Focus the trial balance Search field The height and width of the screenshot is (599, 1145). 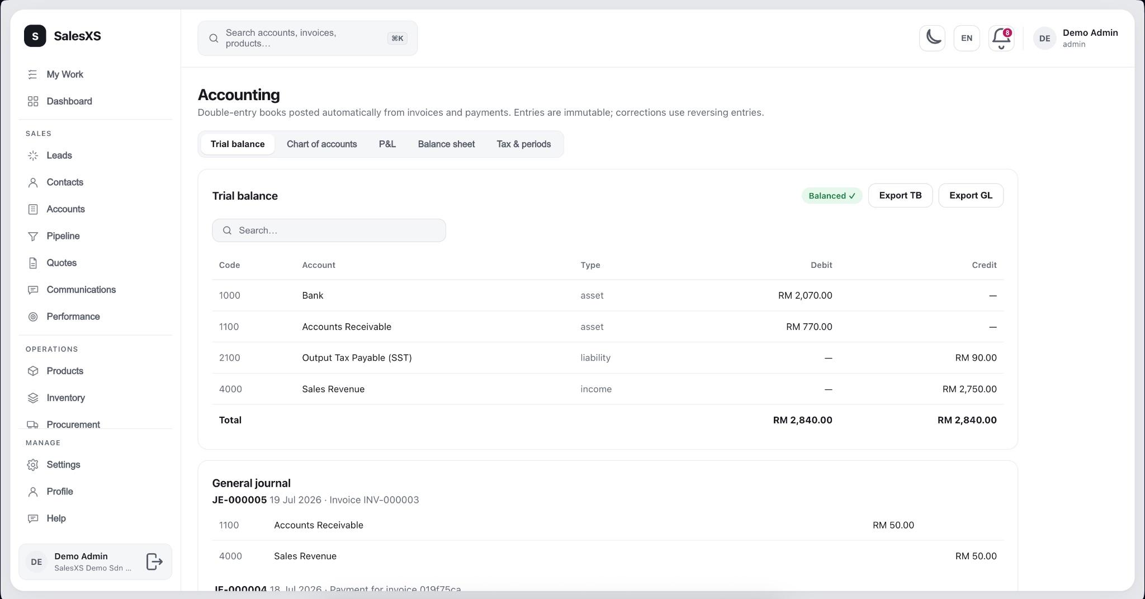(329, 230)
